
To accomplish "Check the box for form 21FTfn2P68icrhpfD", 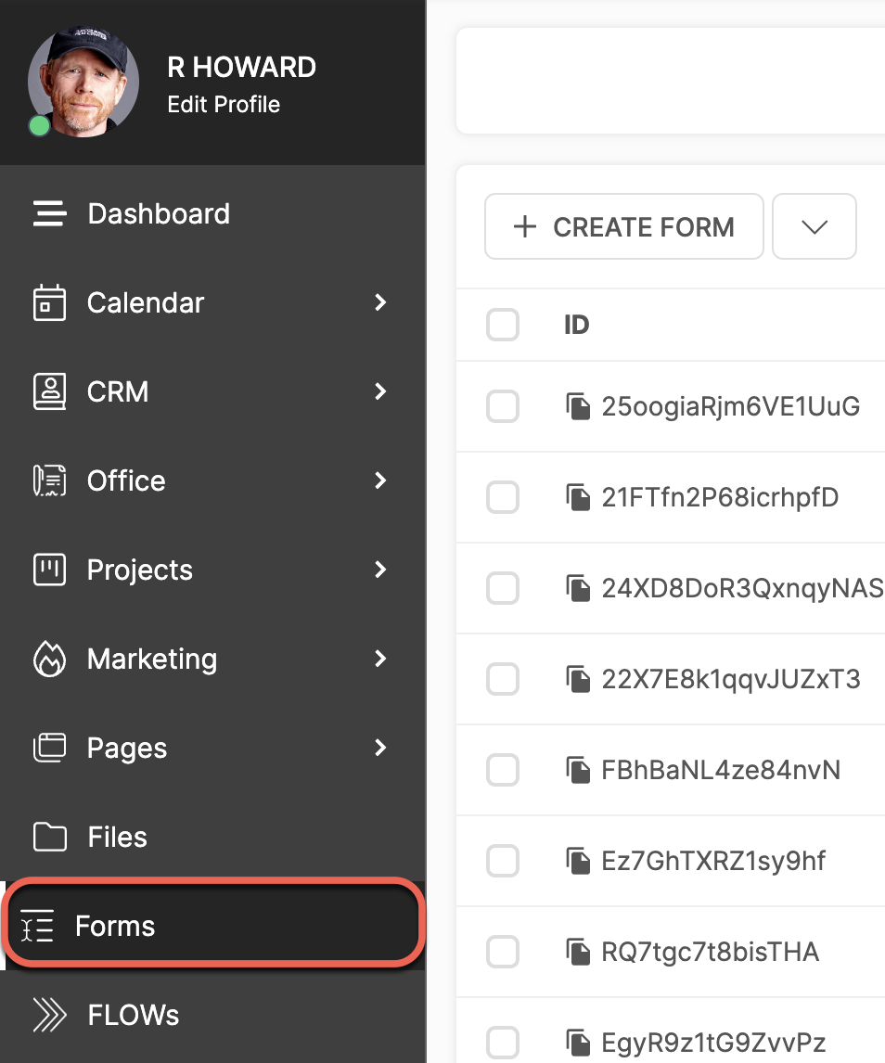I will (x=503, y=497).
